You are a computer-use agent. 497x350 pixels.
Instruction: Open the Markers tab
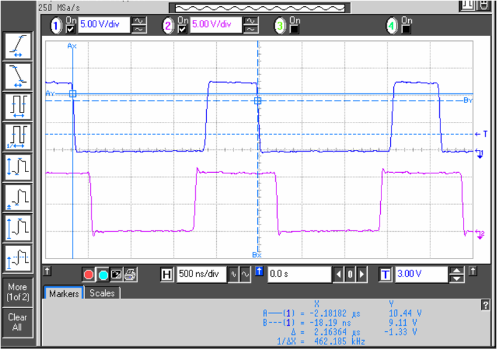tap(64, 293)
